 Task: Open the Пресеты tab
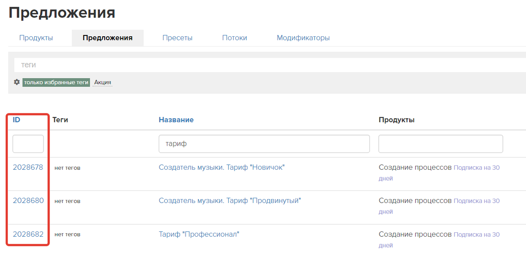(177, 38)
